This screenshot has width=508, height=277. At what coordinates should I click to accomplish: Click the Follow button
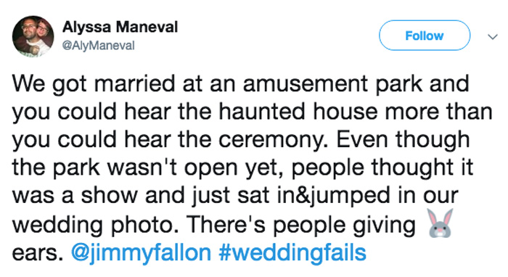point(425,36)
